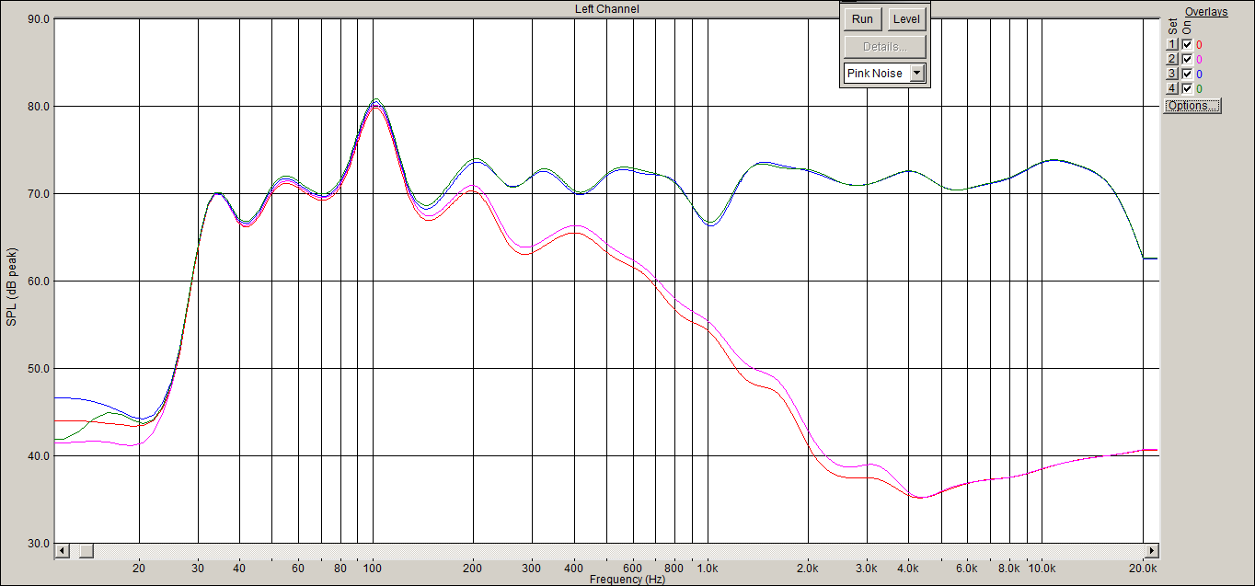The width and height of the screenshot is (1255, 586).
Task: Click the 20.0k label on the frequency axis
Action: (x=1144, y=569)
